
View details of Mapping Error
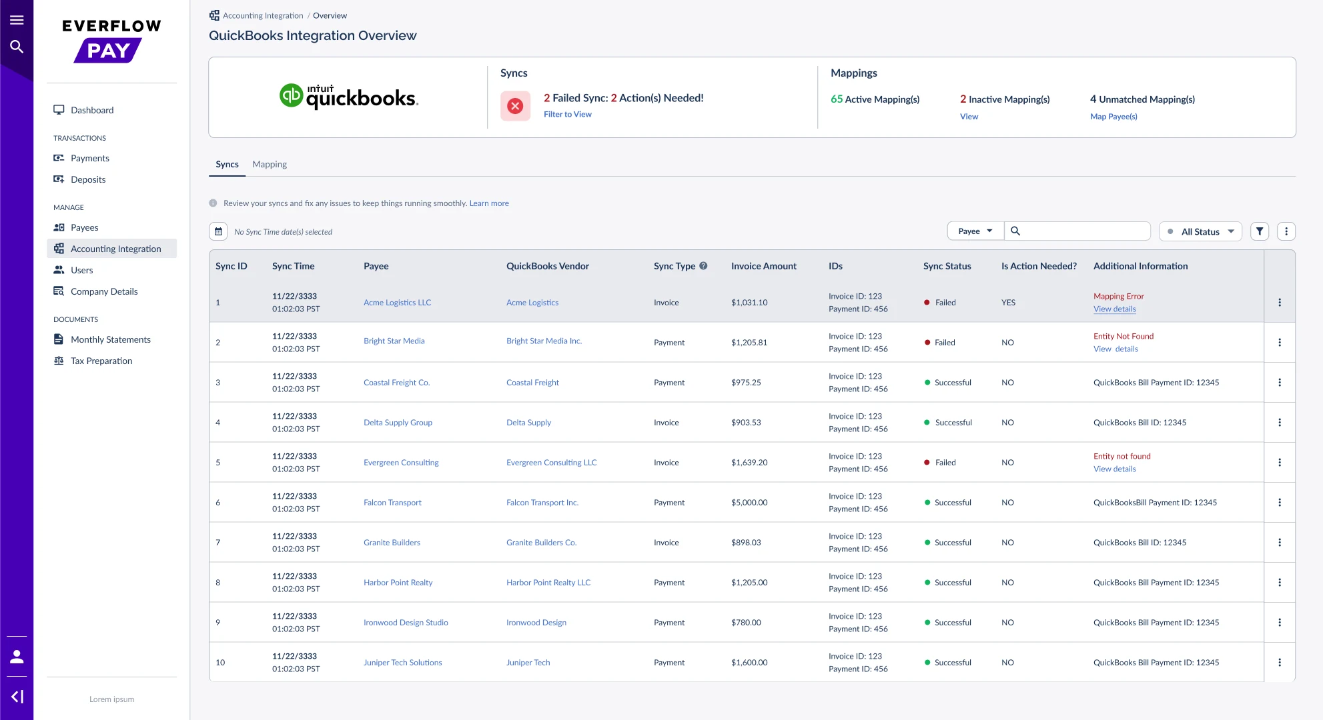pos(1114,309)
